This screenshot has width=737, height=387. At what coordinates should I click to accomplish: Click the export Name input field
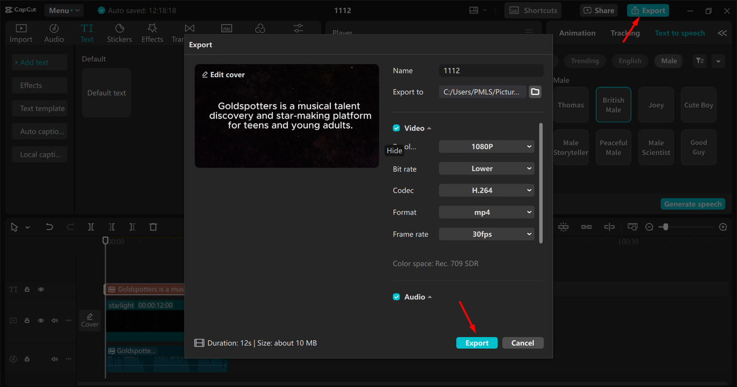(491, 70)
